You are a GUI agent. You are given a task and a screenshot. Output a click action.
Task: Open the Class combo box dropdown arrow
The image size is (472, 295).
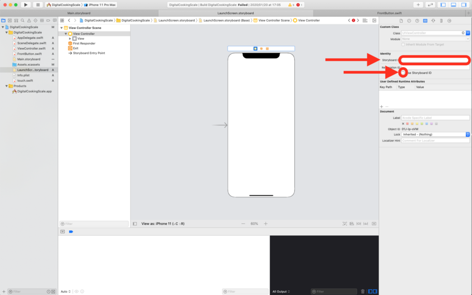[468, 33]
